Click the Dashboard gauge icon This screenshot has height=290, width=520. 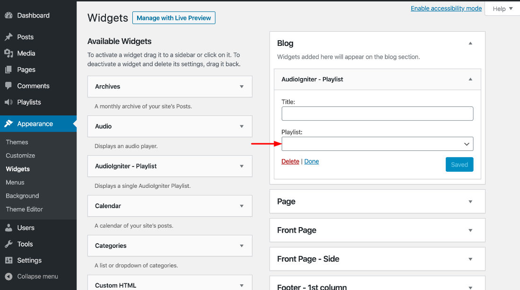[x=9, y=16]
